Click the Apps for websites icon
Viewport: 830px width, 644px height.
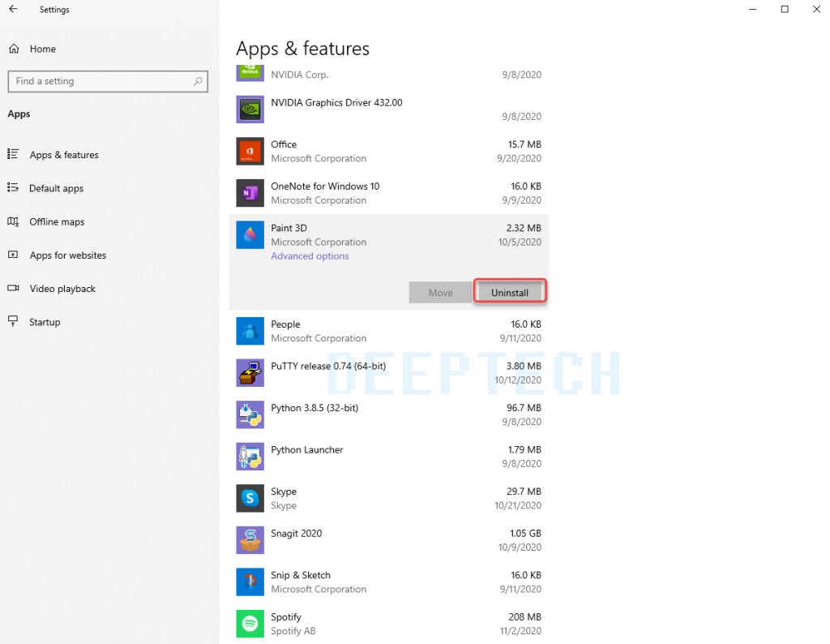click(x=13, y=255)
